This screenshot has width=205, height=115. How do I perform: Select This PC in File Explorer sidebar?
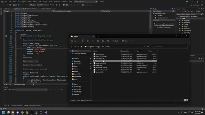click(76, 84)
